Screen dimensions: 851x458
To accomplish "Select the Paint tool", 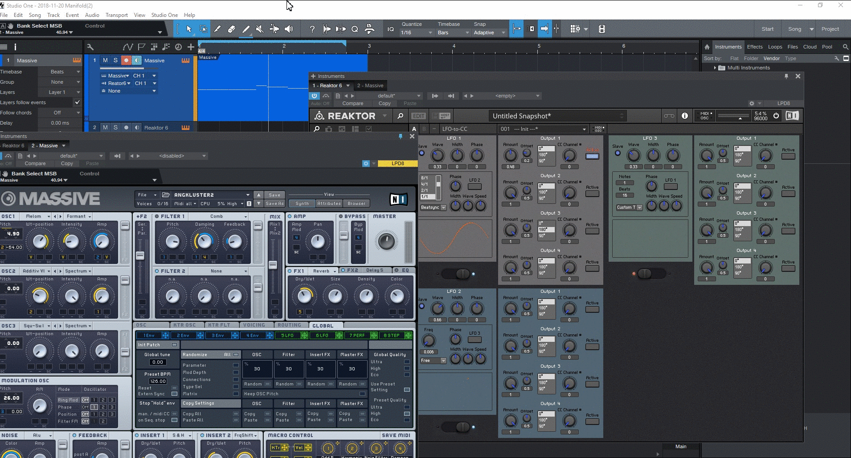I will tap(246, 29).
